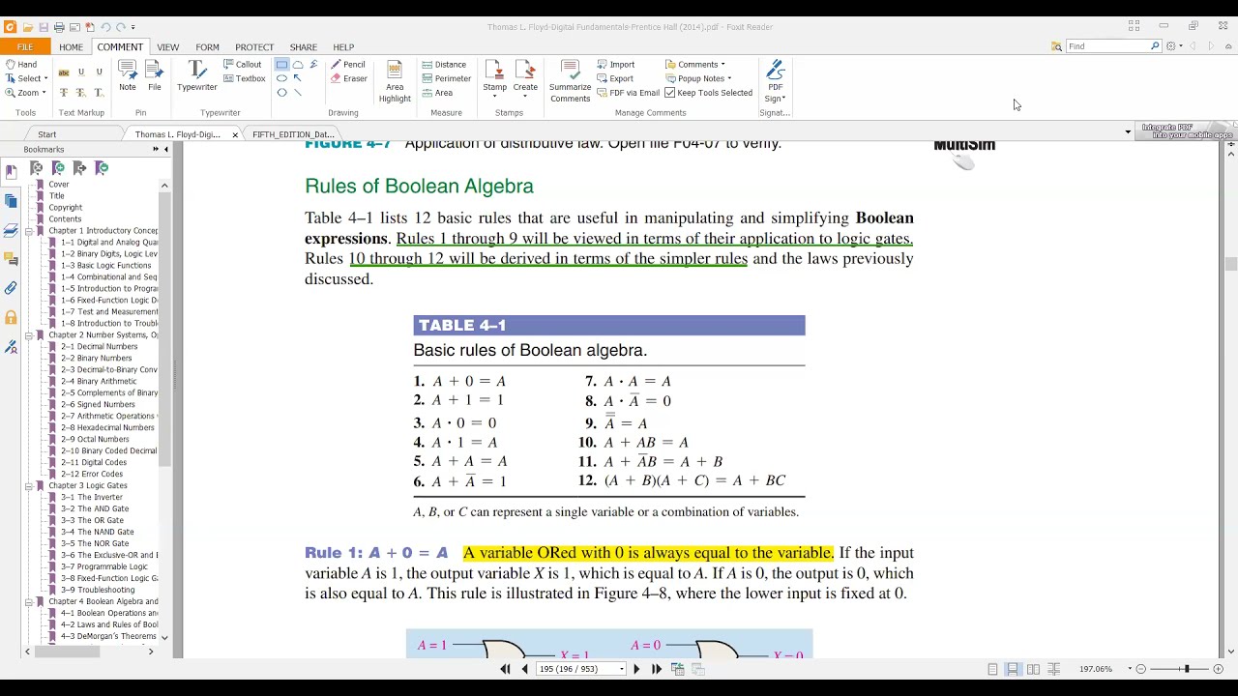Switch to the VIEW ribbon tab

pos(168,46)
